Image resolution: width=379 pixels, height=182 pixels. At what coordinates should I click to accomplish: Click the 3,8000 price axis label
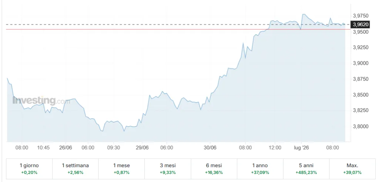click(360, 127)
